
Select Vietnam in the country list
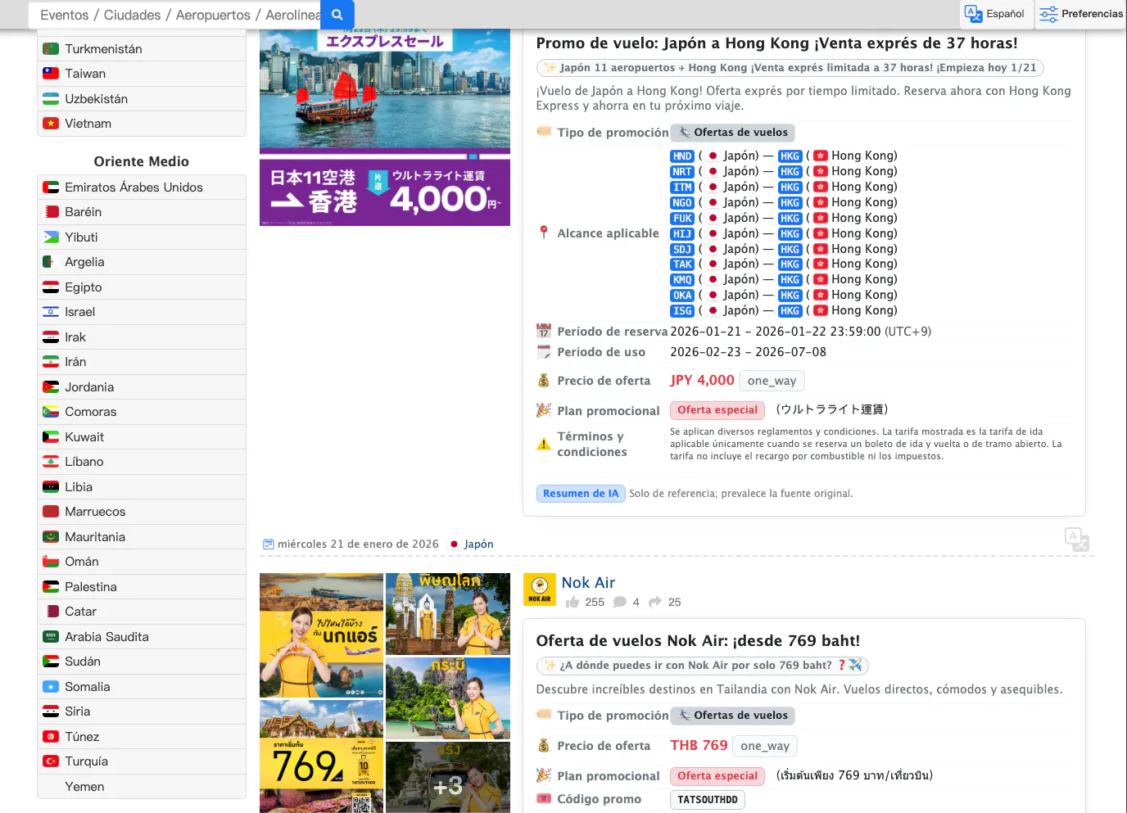tap(142, 124)
